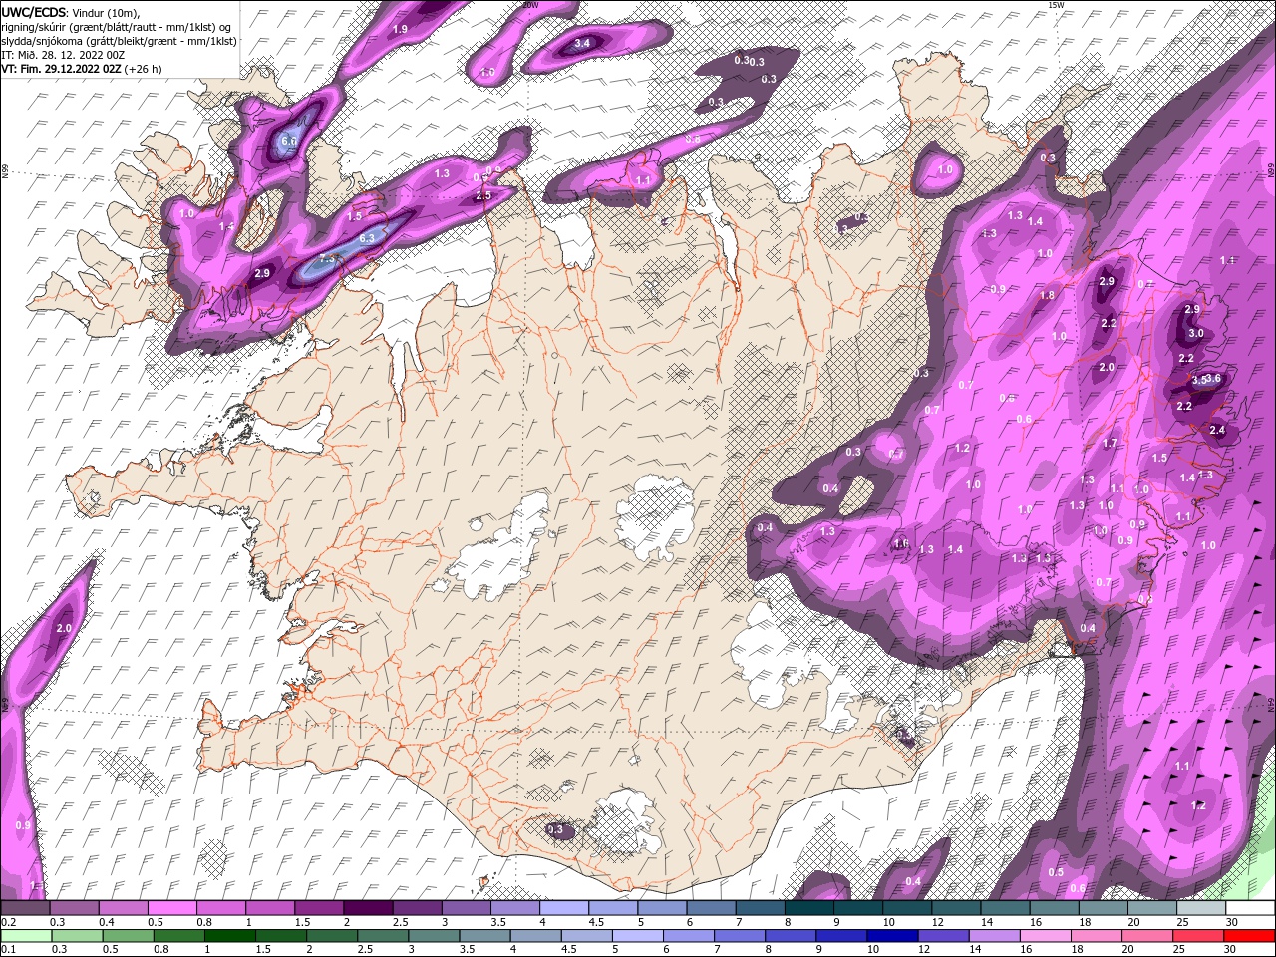This screenshot has height=957, width=1276.
Task: Select the 1.8 value in the northeast
Action: pyautogui.click(x=1047, y=295)
